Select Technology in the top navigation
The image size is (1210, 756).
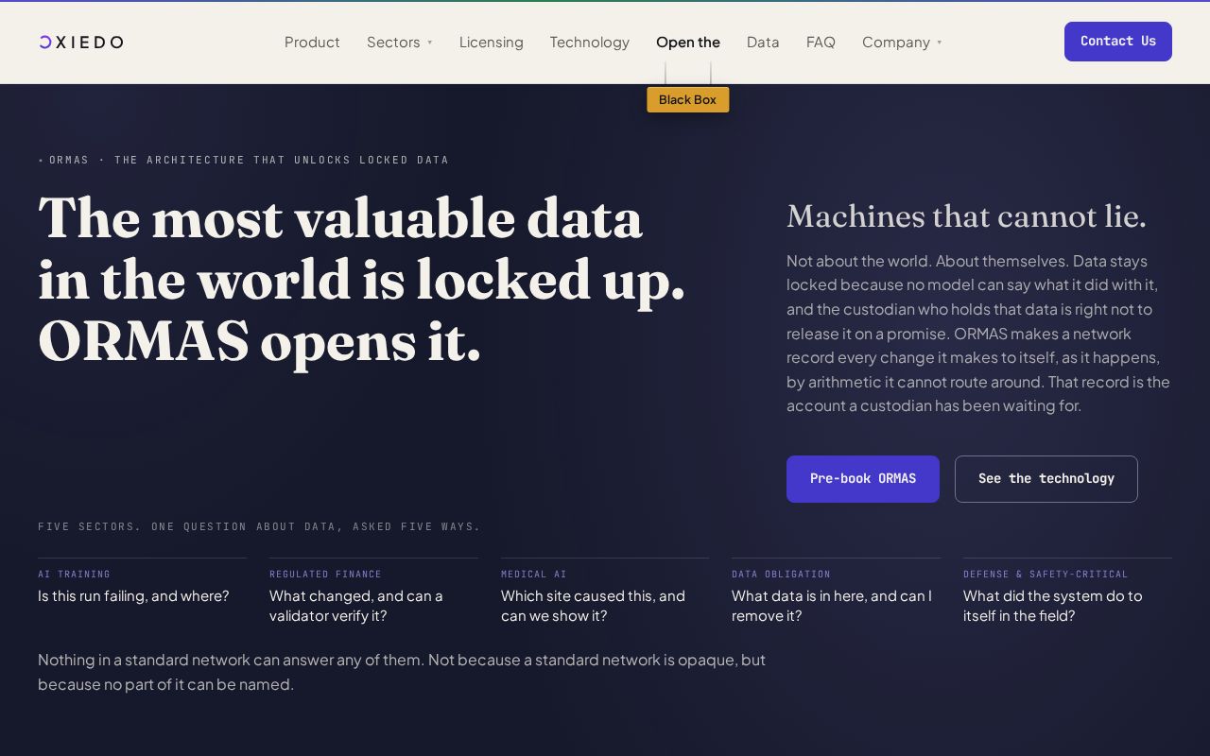click(x=589, y=42)
